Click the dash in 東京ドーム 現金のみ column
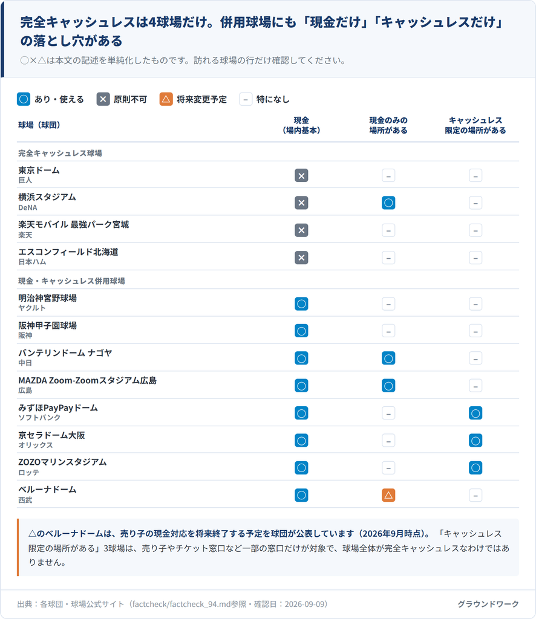This screenshot has width=536, height=619. [388, 176]
